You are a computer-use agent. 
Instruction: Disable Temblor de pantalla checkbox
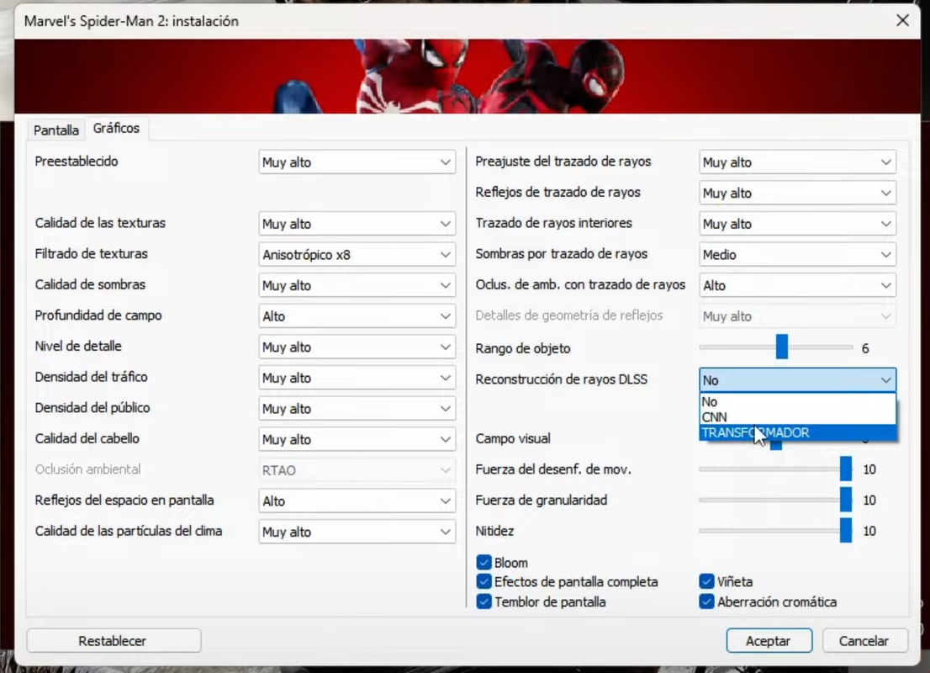[483, 601]
